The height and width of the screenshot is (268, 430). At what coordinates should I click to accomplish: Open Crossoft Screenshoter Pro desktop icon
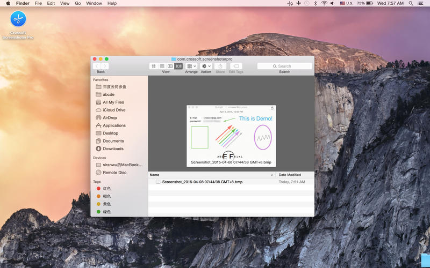tap(18, 20)
